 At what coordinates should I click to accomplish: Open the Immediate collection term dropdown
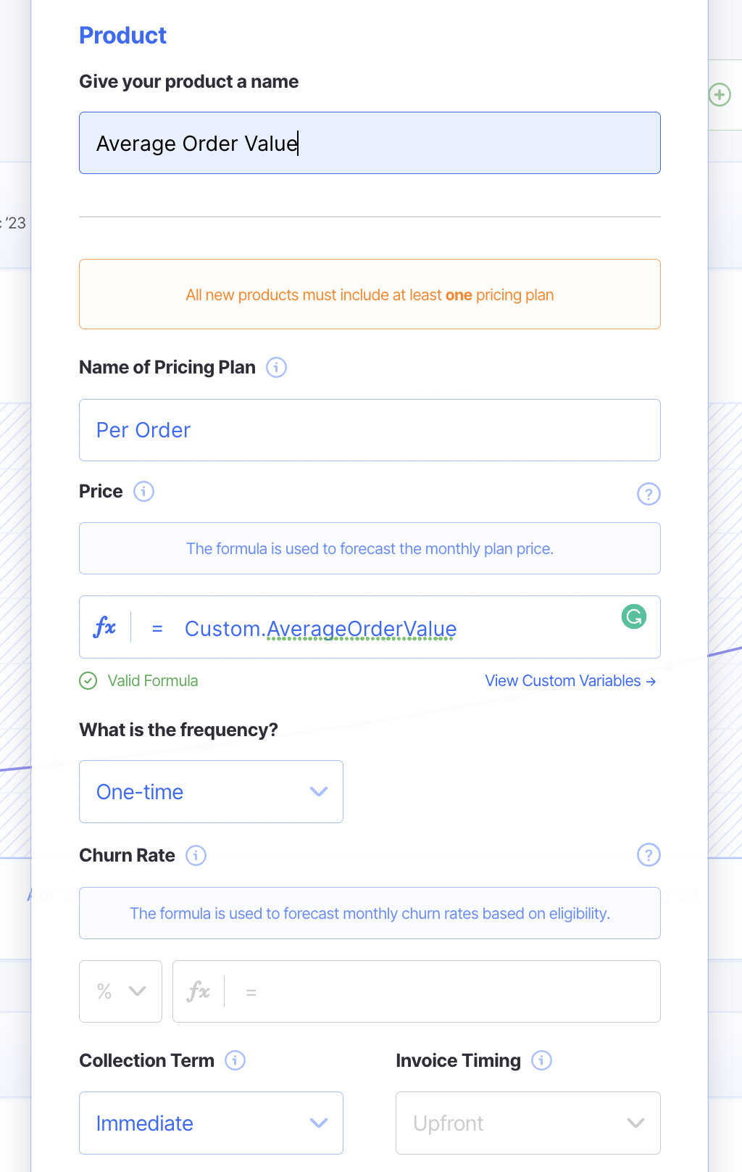click(211, 1123)
